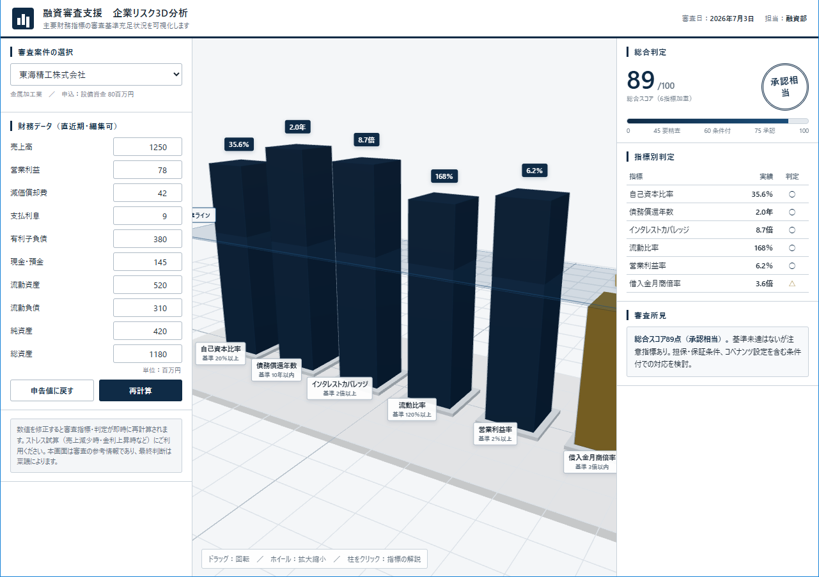Click the 営業利益 input field
This screenshot has width=819, height=577.
(148, 170)
